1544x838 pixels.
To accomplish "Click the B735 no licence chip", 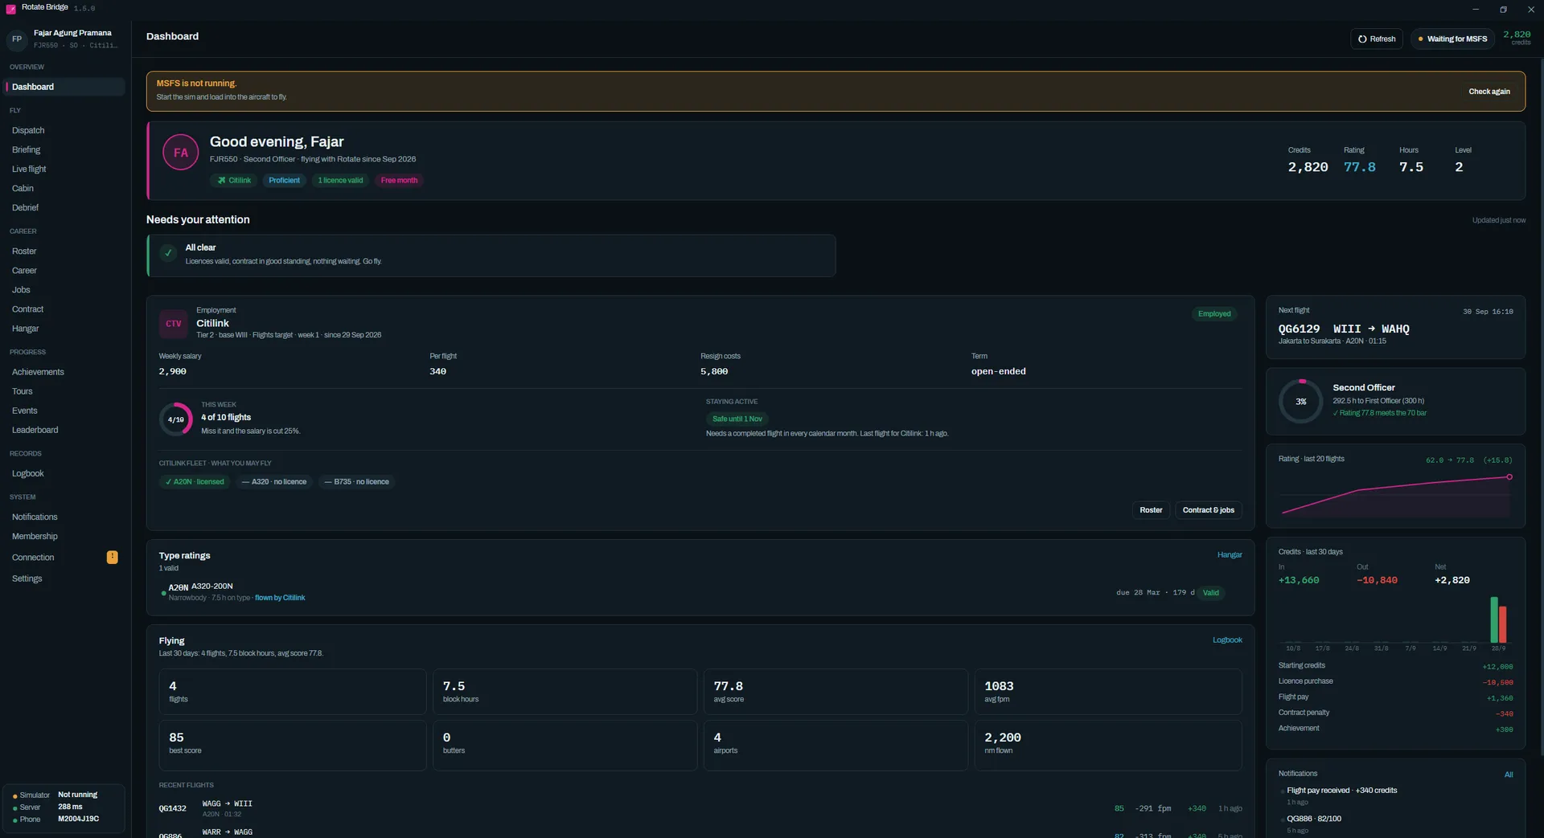I will point(356,482).
